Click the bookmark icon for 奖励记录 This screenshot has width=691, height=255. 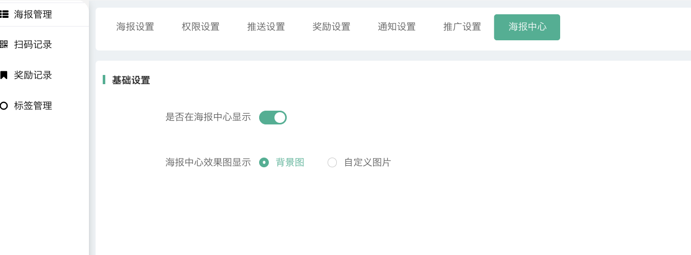pos(4,75)
